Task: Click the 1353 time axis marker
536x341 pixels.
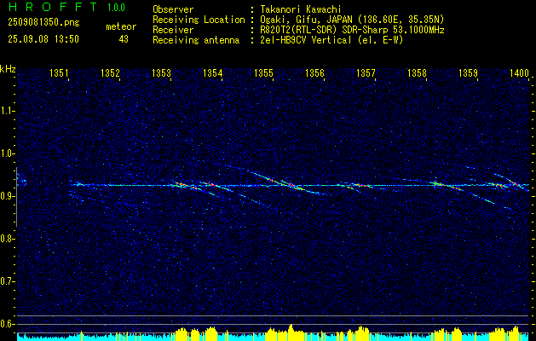Action: (x=161, y=72)
